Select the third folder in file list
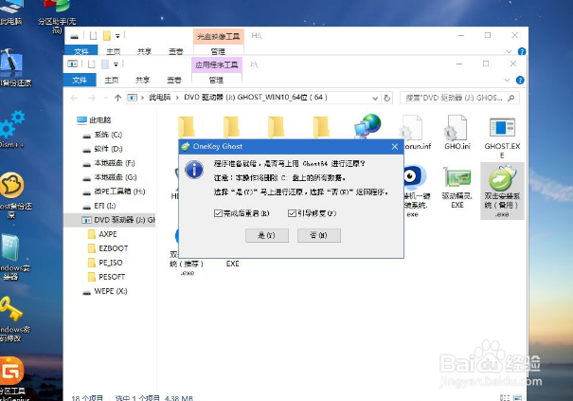573x401 pixels. click(x=277, y=127)
